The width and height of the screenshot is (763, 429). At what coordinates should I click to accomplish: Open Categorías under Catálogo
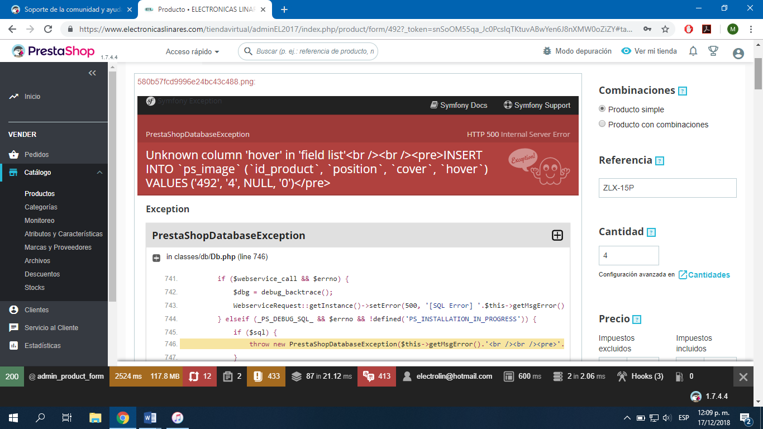[x=41, y=207]
